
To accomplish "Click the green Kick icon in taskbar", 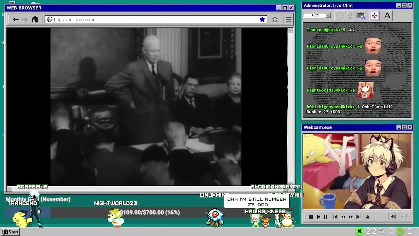I will 359,232.
